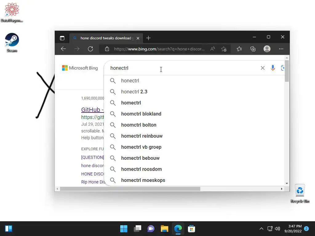Open clock and date 3:47 PM
The image size is (315, 236).
tap(293, 229)
